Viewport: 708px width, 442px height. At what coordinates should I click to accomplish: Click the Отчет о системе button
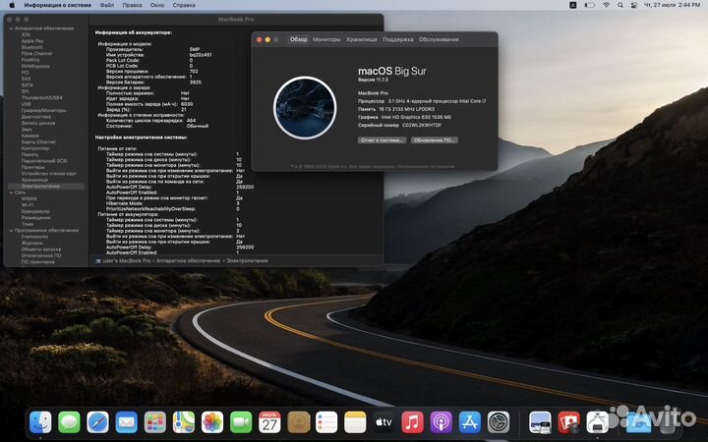[x=382, y=140]
